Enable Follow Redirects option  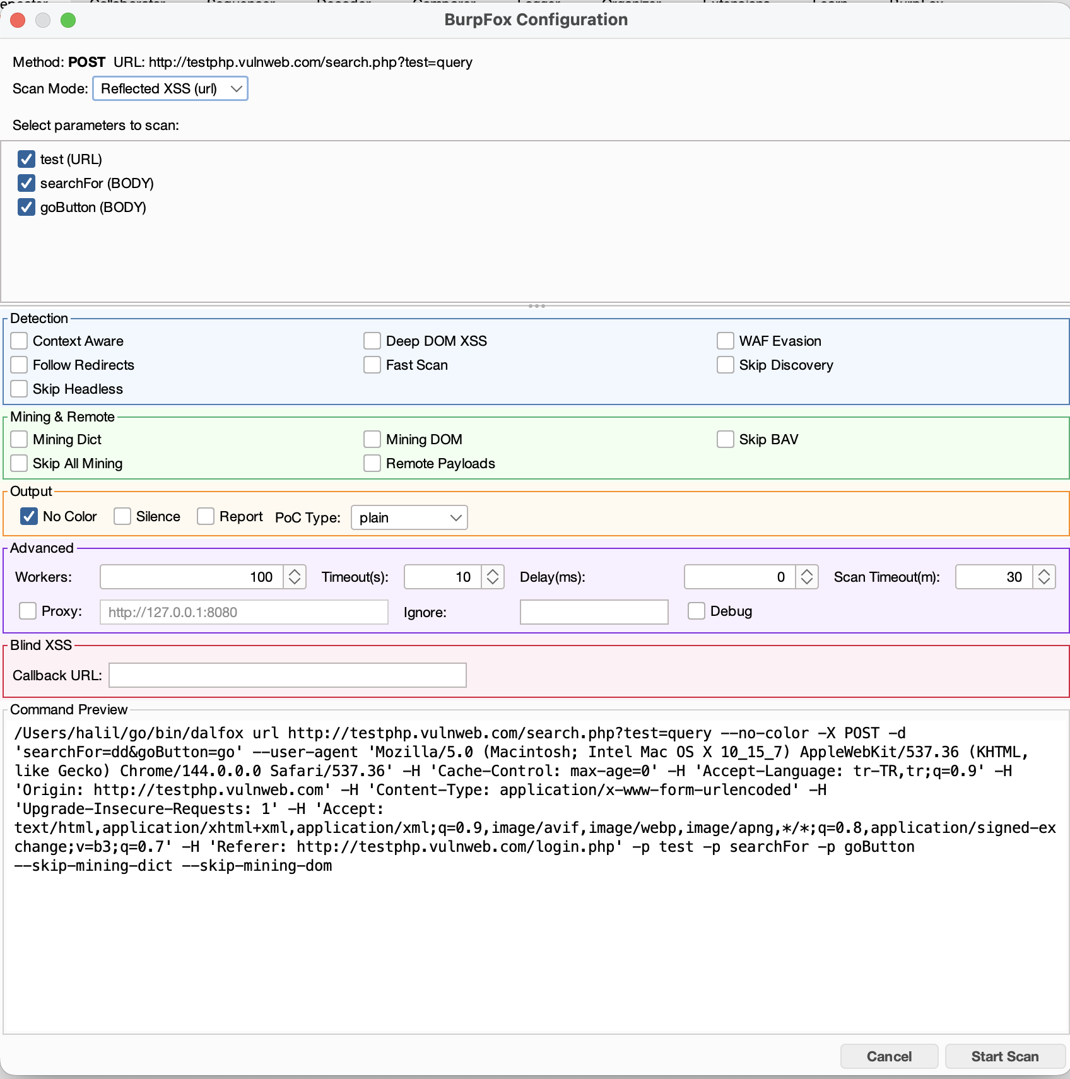pyautogui.click(x=19, y=365)
